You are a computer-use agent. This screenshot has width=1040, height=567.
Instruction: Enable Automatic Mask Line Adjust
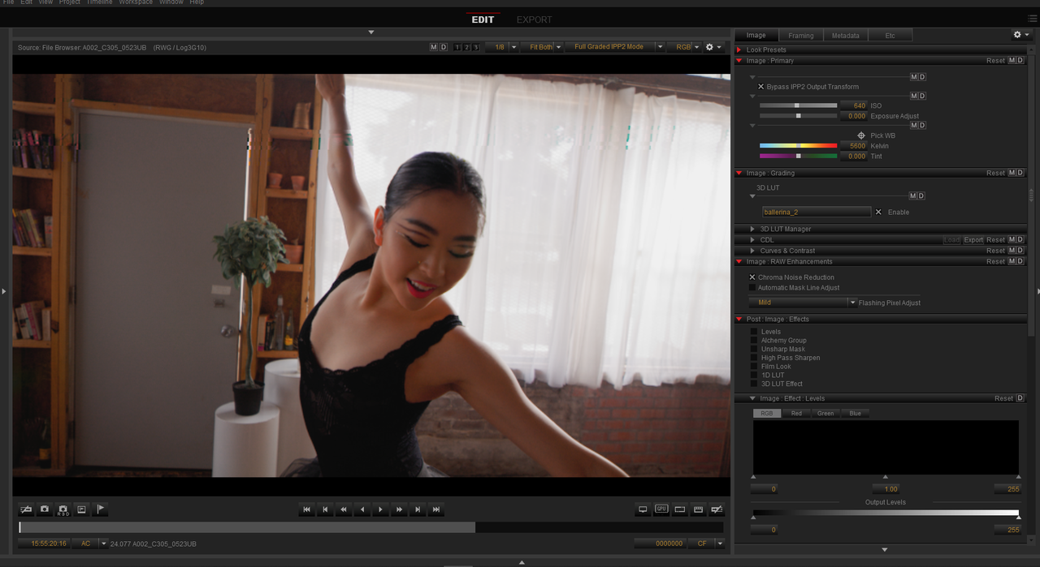click(752, 288)
